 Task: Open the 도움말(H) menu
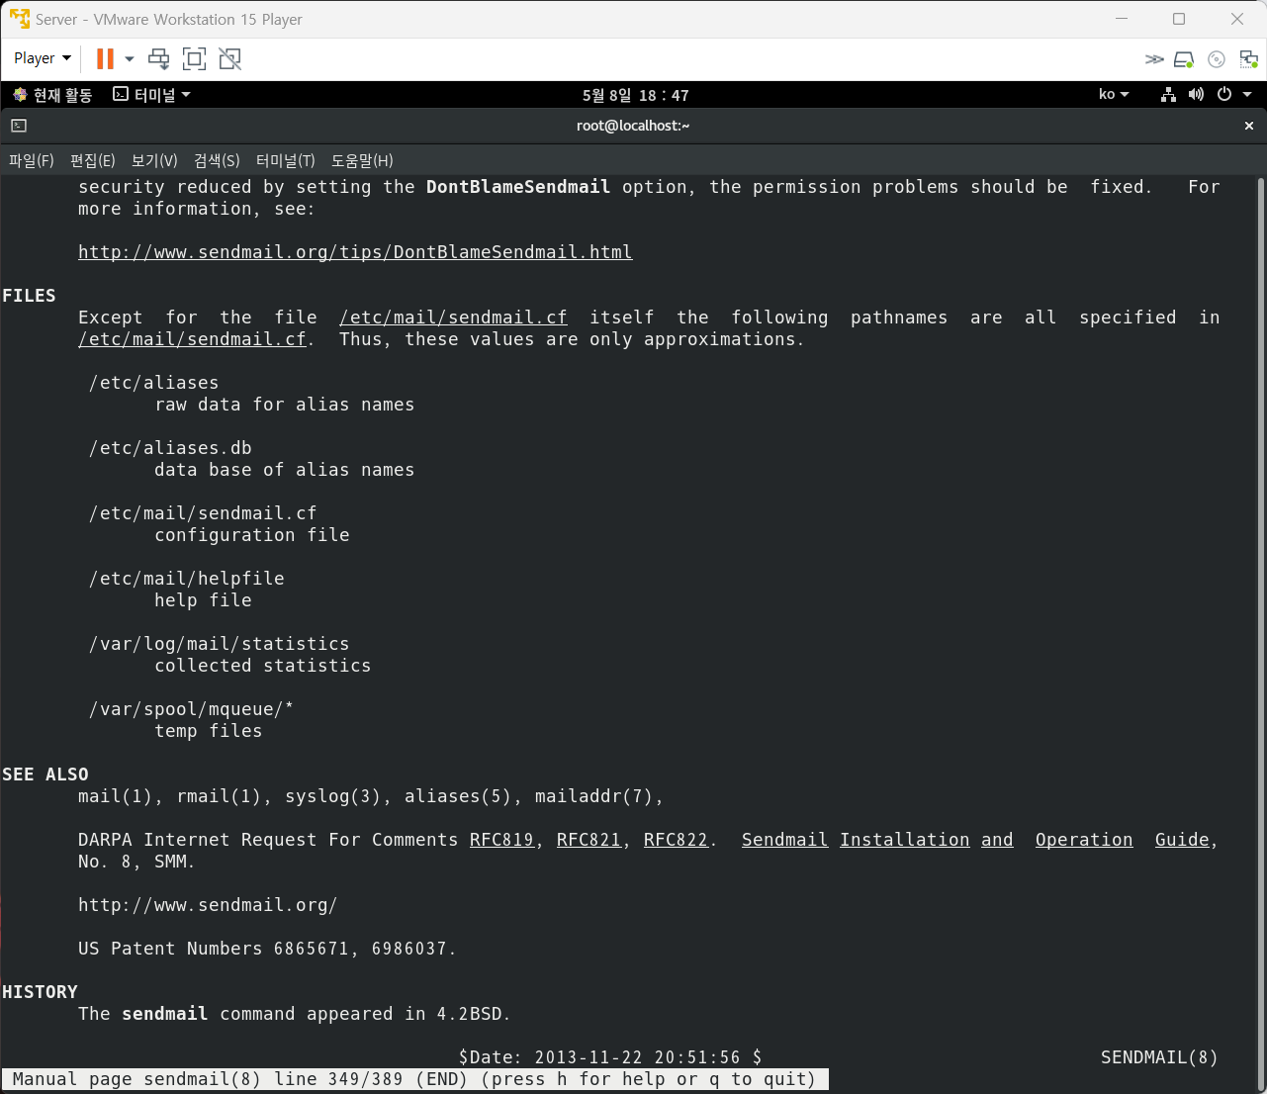coord(362,160)
